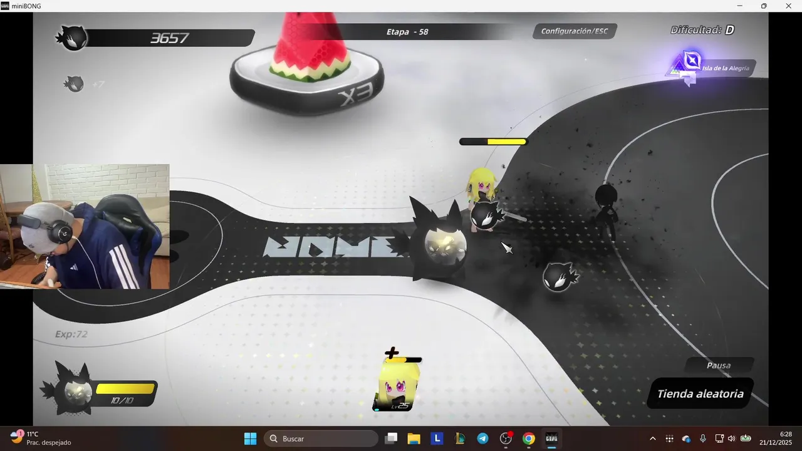
Task: Click the Exp:72 text
Action: (x=71, y=334)
